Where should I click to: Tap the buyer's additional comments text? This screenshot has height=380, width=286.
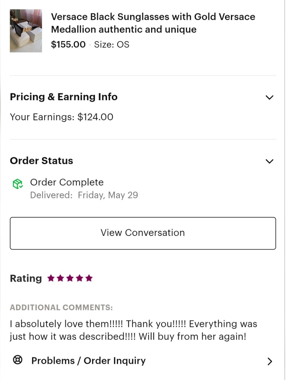[x=134, y=330]
